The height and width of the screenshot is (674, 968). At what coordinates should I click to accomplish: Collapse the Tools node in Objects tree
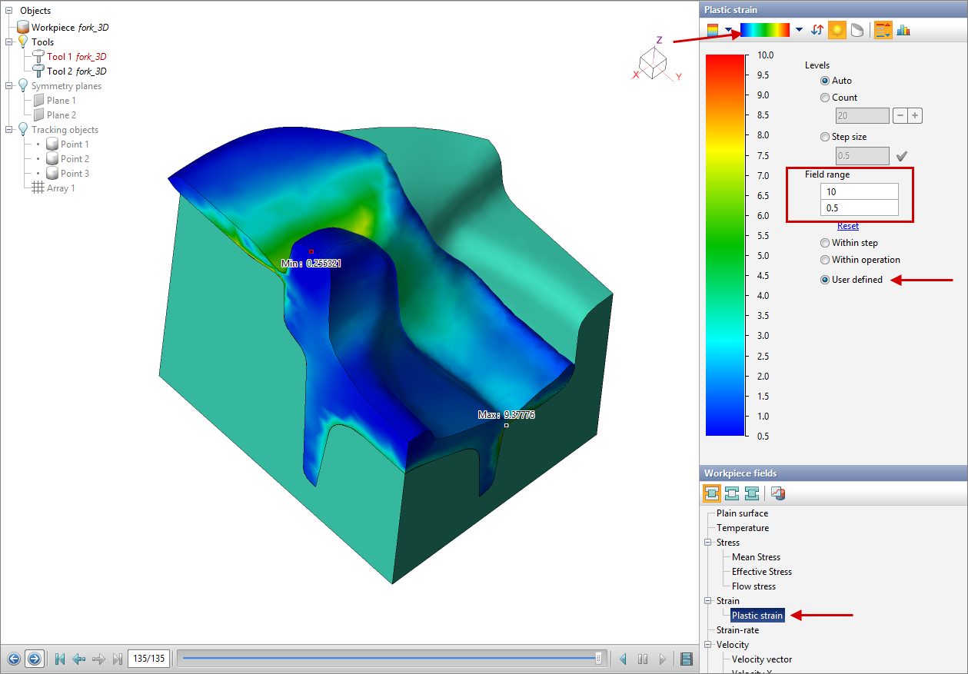click(9, 42)
